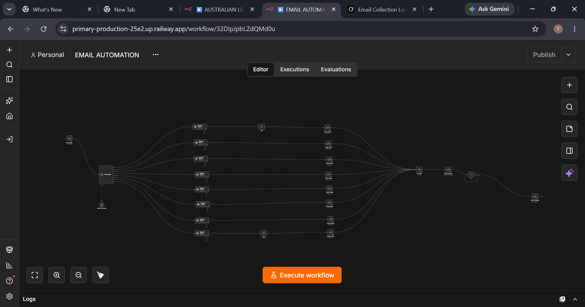Reload the current page

click(44, 29)
